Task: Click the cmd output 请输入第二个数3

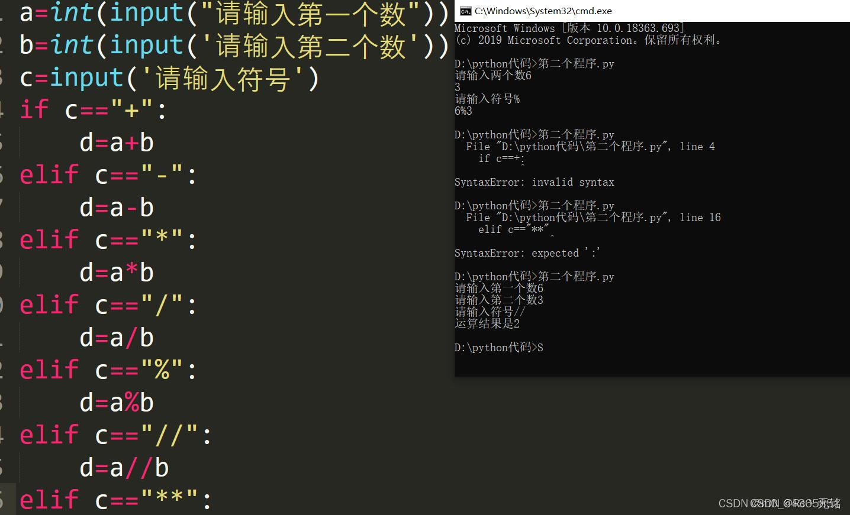Action: 499,300
